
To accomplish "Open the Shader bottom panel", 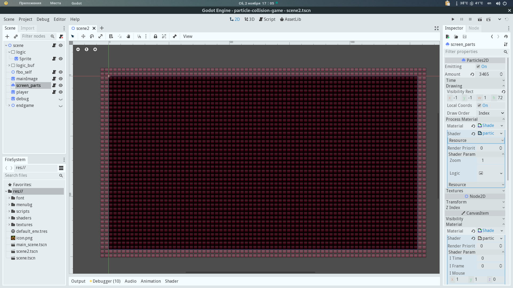I will click(172, 281).
